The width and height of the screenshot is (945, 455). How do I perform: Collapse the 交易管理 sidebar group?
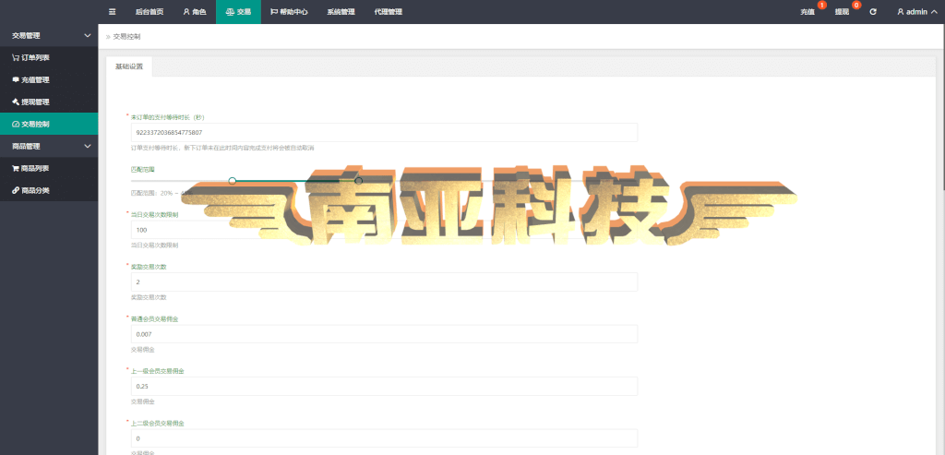(49, 36)
